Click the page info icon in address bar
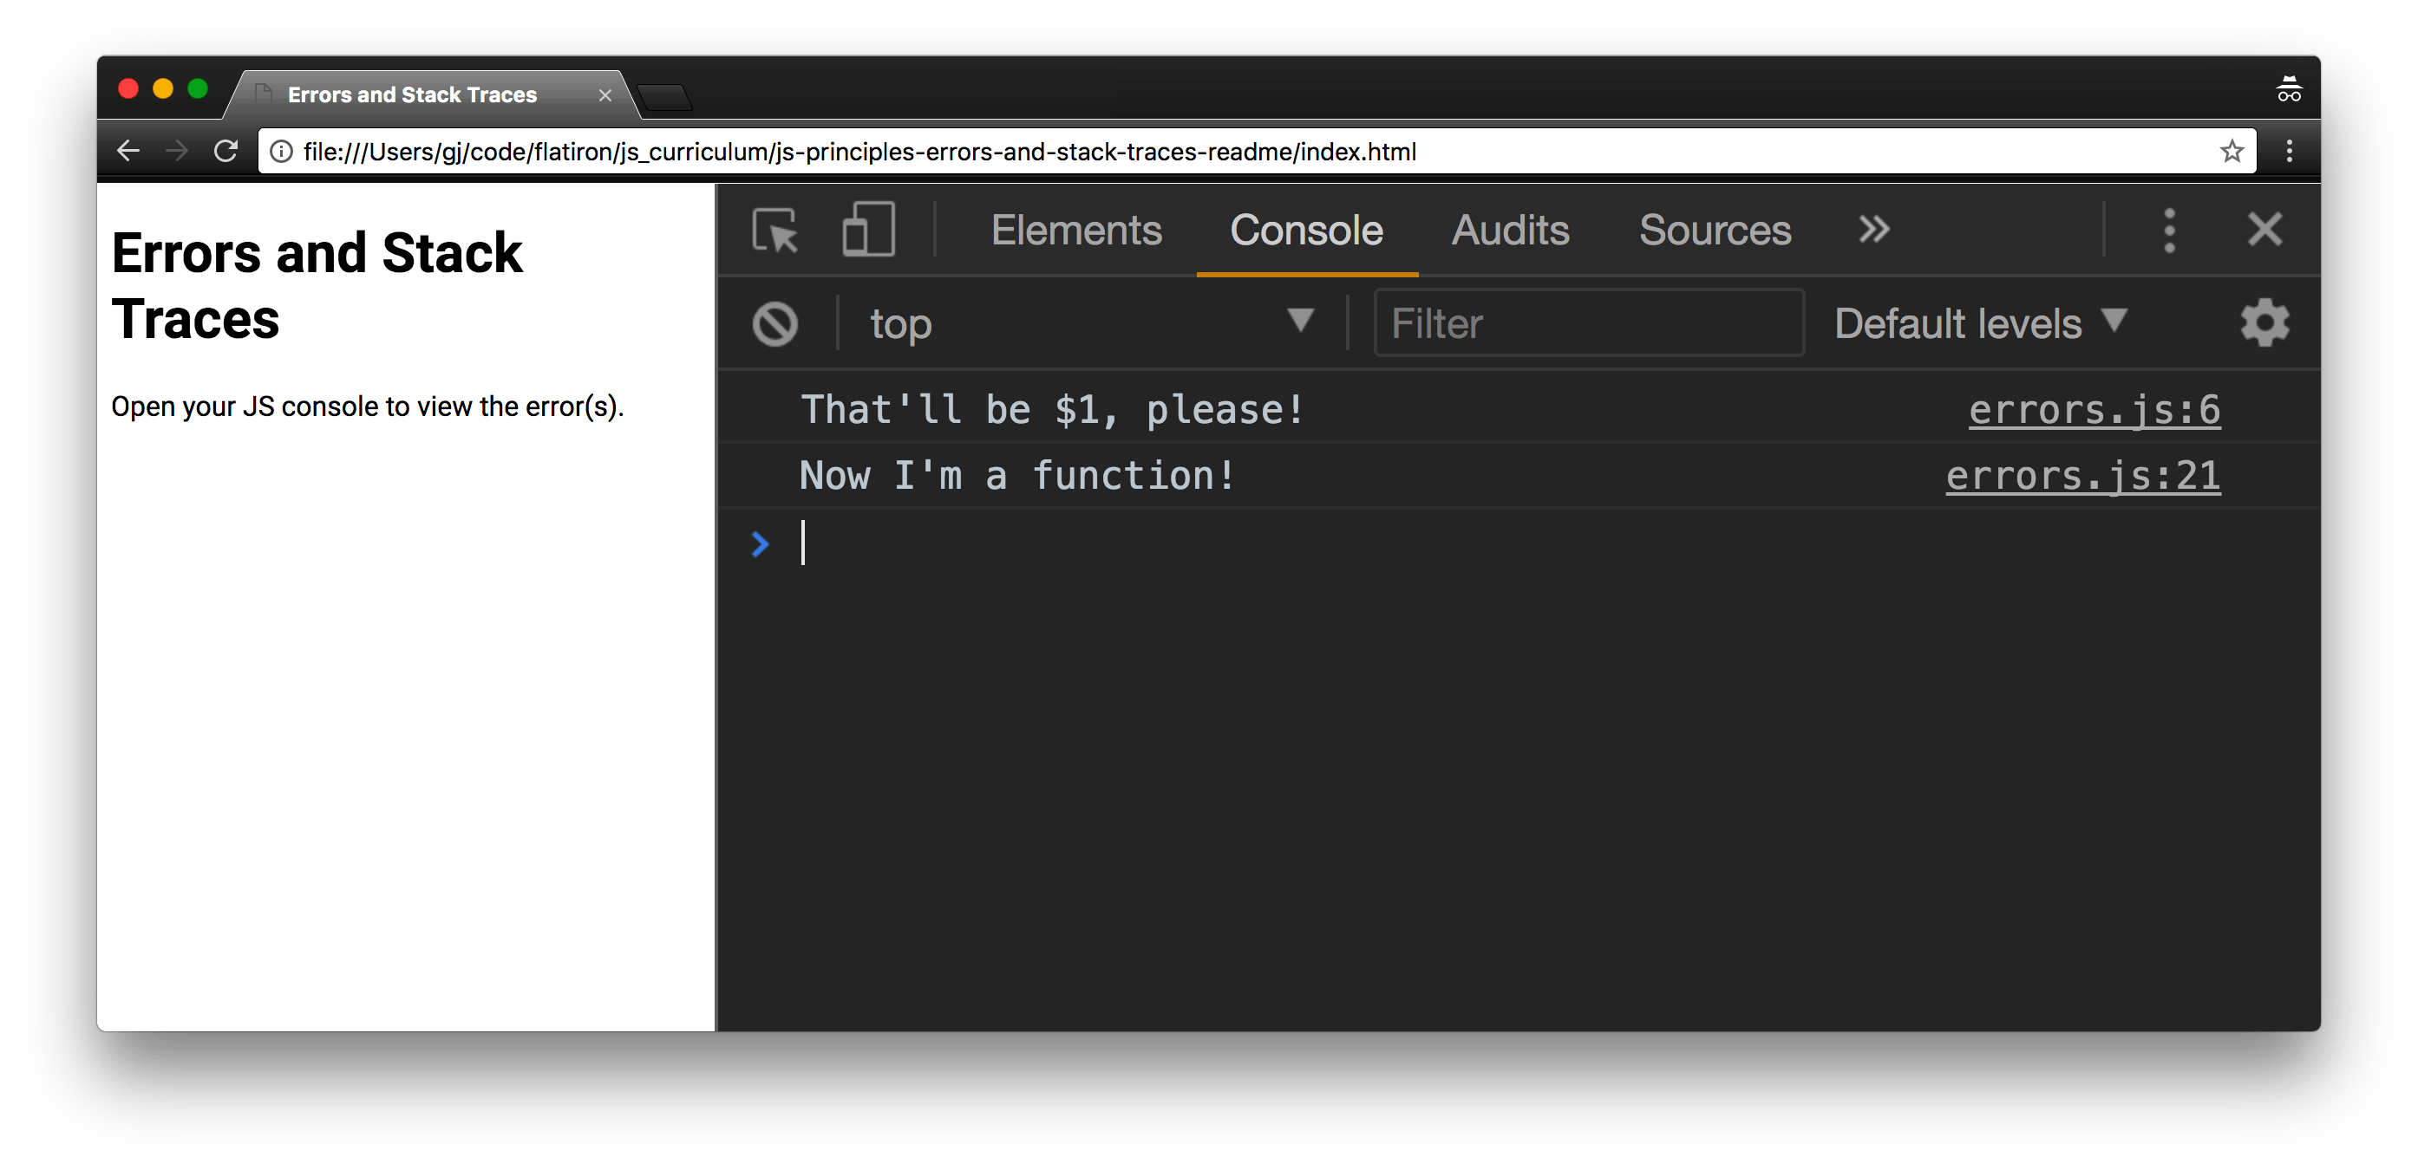The image size is (2418, 1170). click(x=281, y=151)
